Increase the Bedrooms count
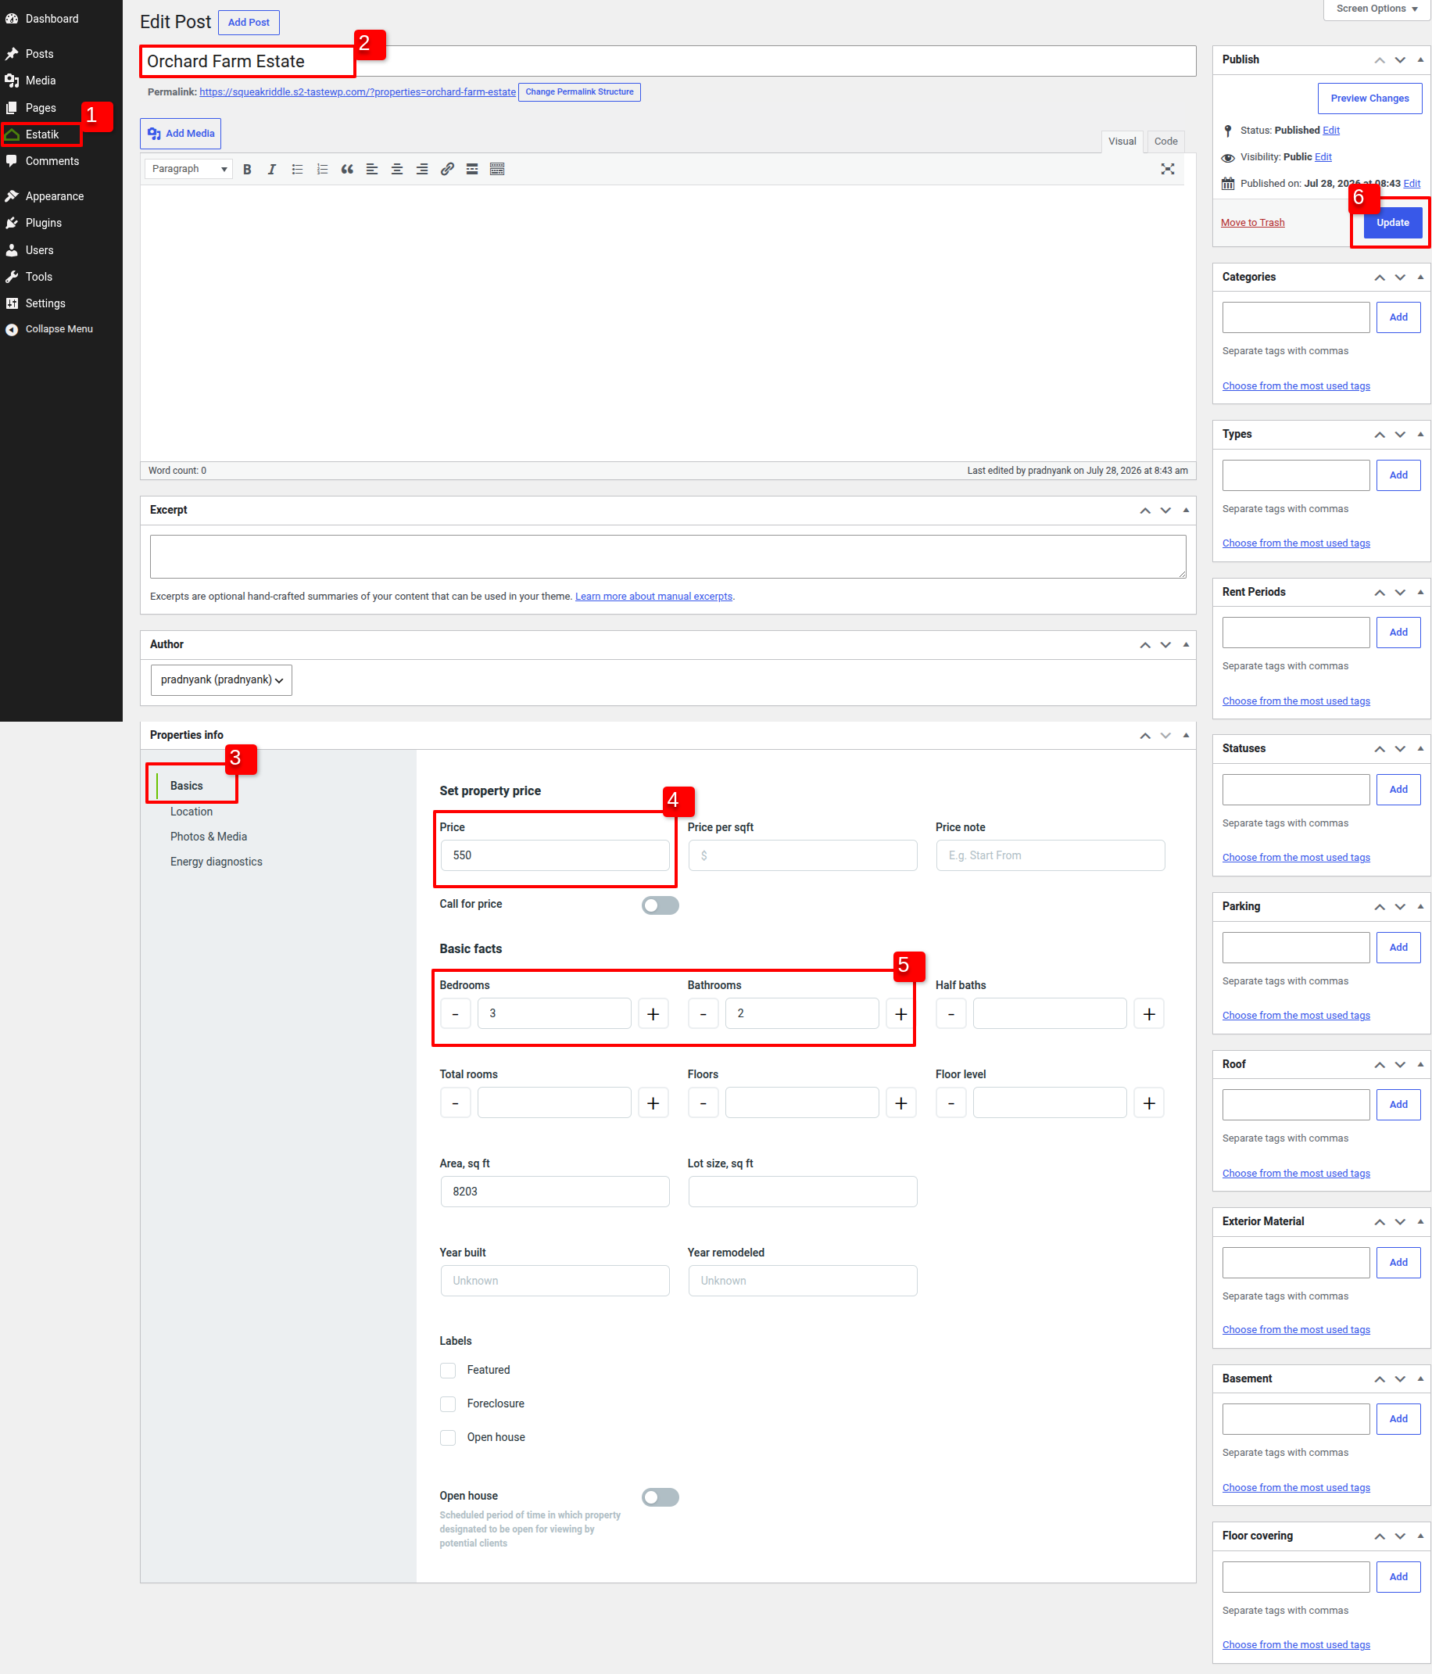Image resolution: width=1432 pixels, height=1674 pixels. tap(653, 1014)
